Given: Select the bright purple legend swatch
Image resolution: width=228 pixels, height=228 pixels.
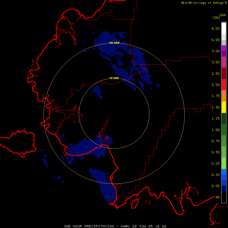Looking at the screenshot, I should tap(224, 48).
